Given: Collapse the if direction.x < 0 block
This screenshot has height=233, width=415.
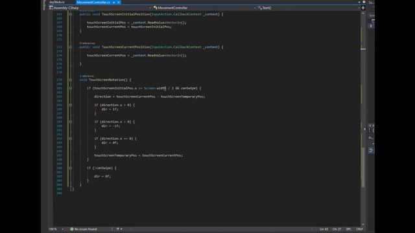Looking at the screenshot, I should click(x=71, y=122).
